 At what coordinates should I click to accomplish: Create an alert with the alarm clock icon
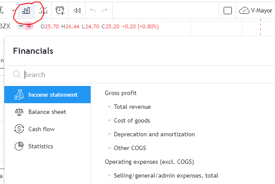pyautogui.click(x=60, y=10)
